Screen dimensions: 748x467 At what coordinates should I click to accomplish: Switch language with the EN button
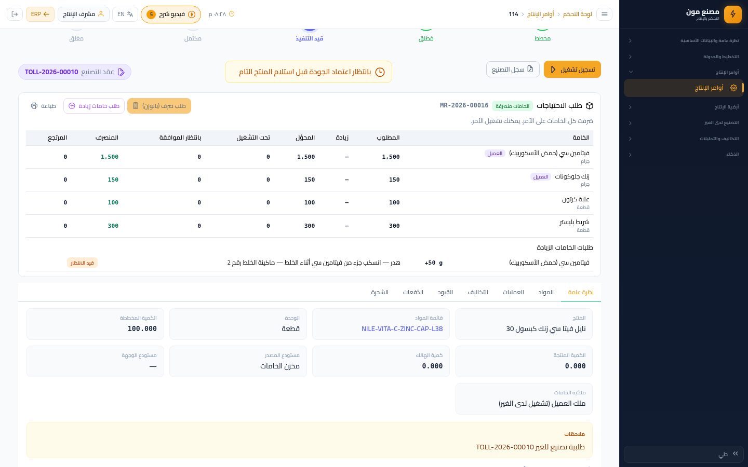point(125,14)
